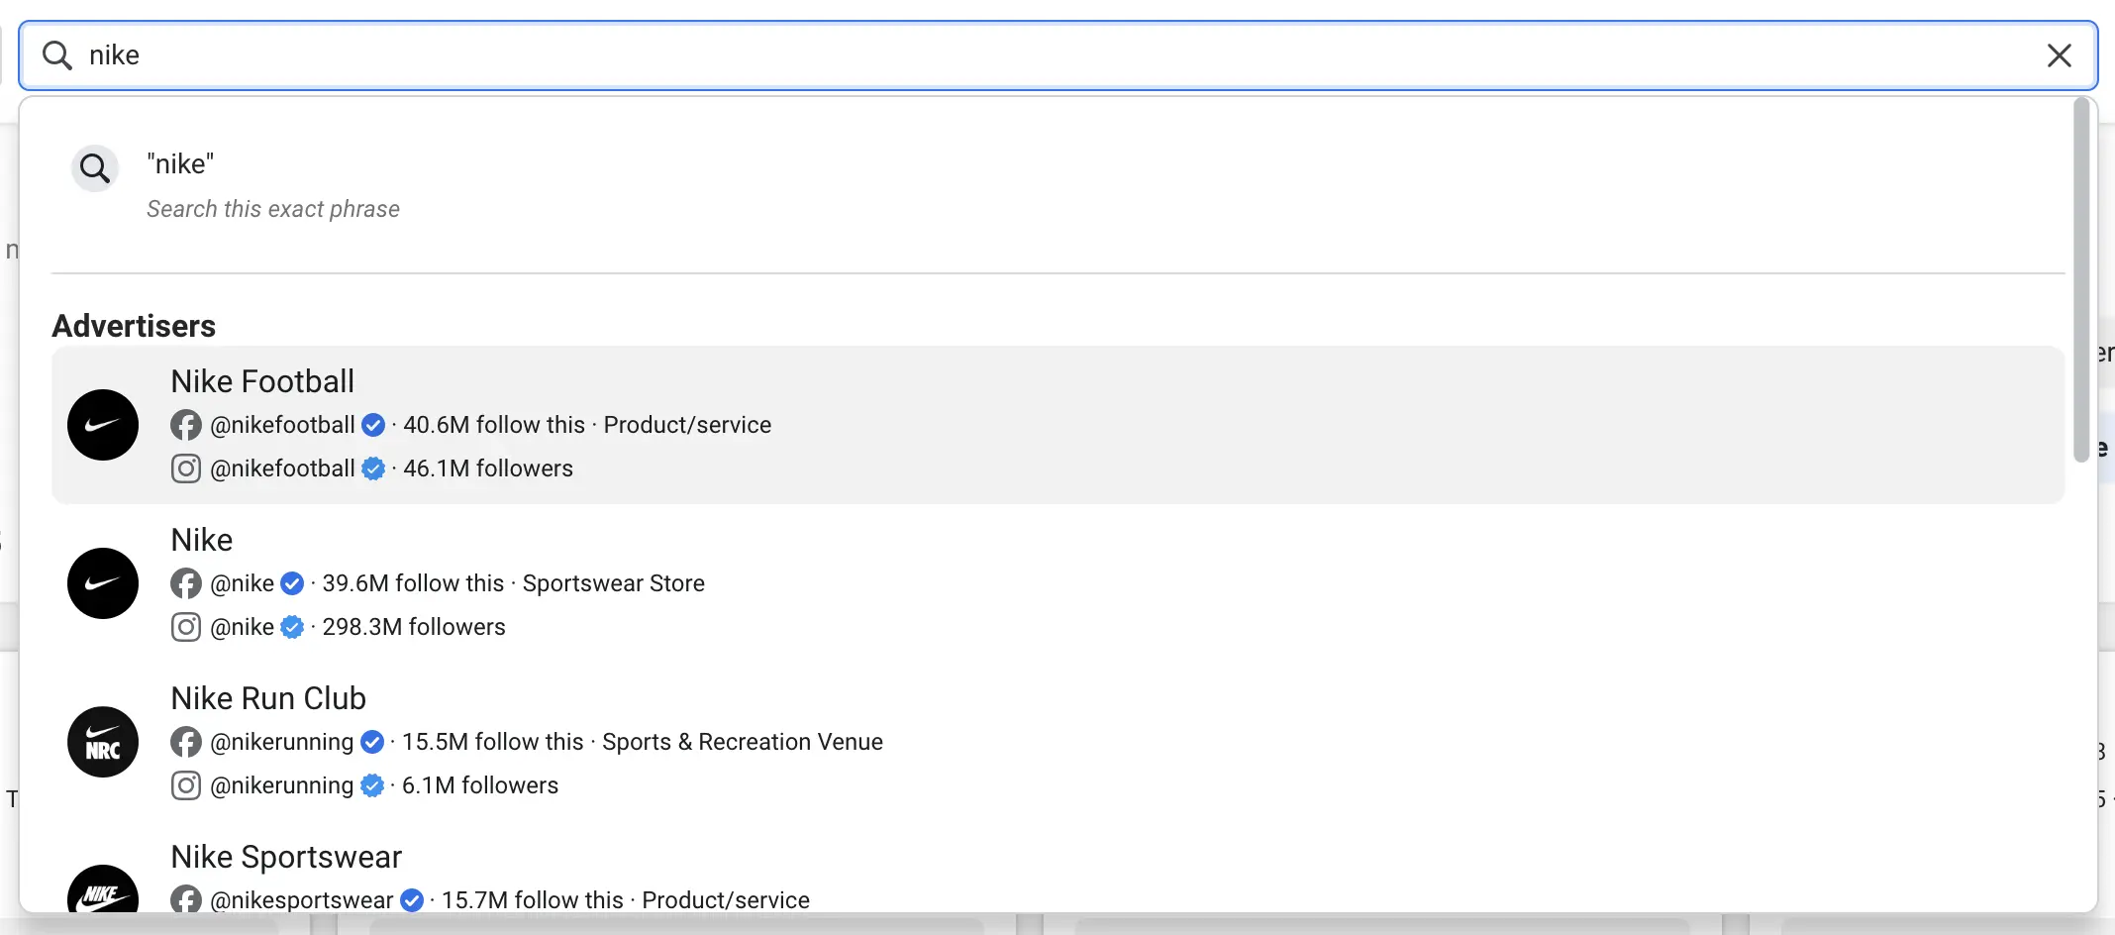Click 'Sportswear Store' category text
This screenshot has width=2115, height=935.
[614, 583]
